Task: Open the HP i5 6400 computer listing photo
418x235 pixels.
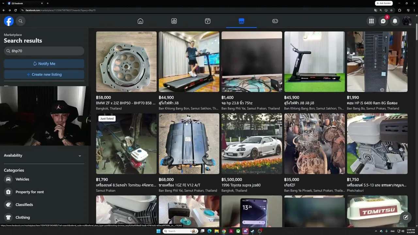Action: tap(377, 62)
